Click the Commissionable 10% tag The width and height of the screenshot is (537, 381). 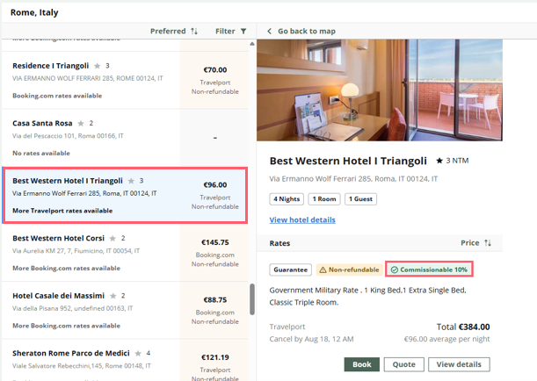(x=429, y=270)
